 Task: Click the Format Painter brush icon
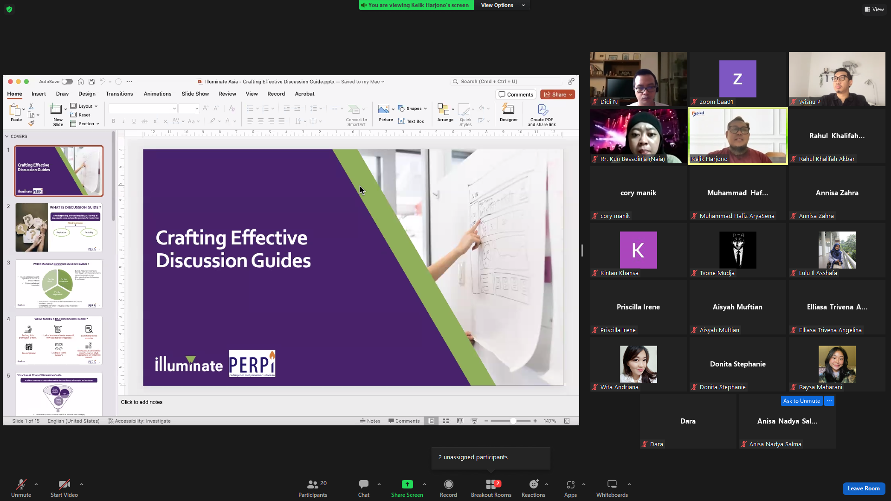tap(31, 123)
